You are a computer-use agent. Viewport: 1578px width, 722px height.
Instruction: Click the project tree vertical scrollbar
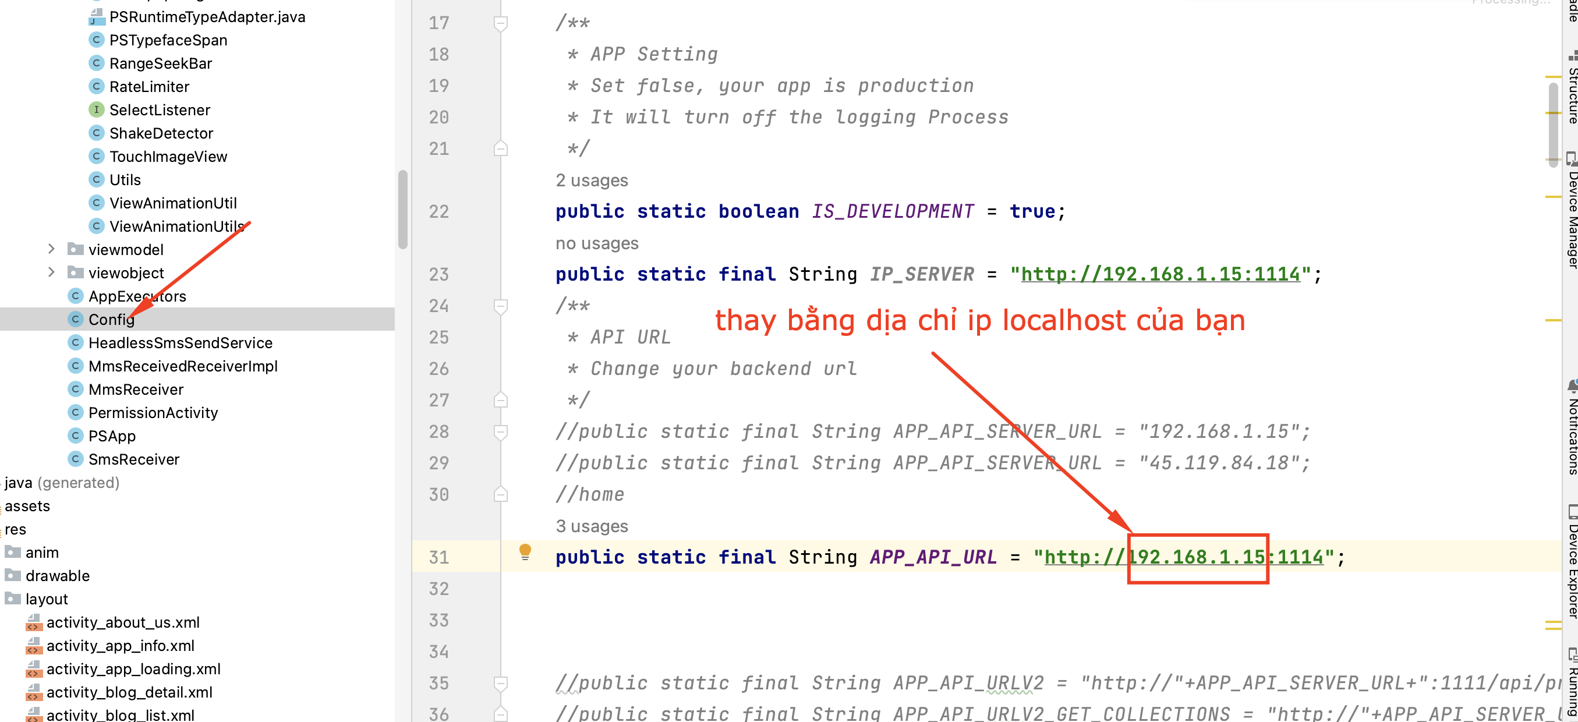tap(402, 210)
